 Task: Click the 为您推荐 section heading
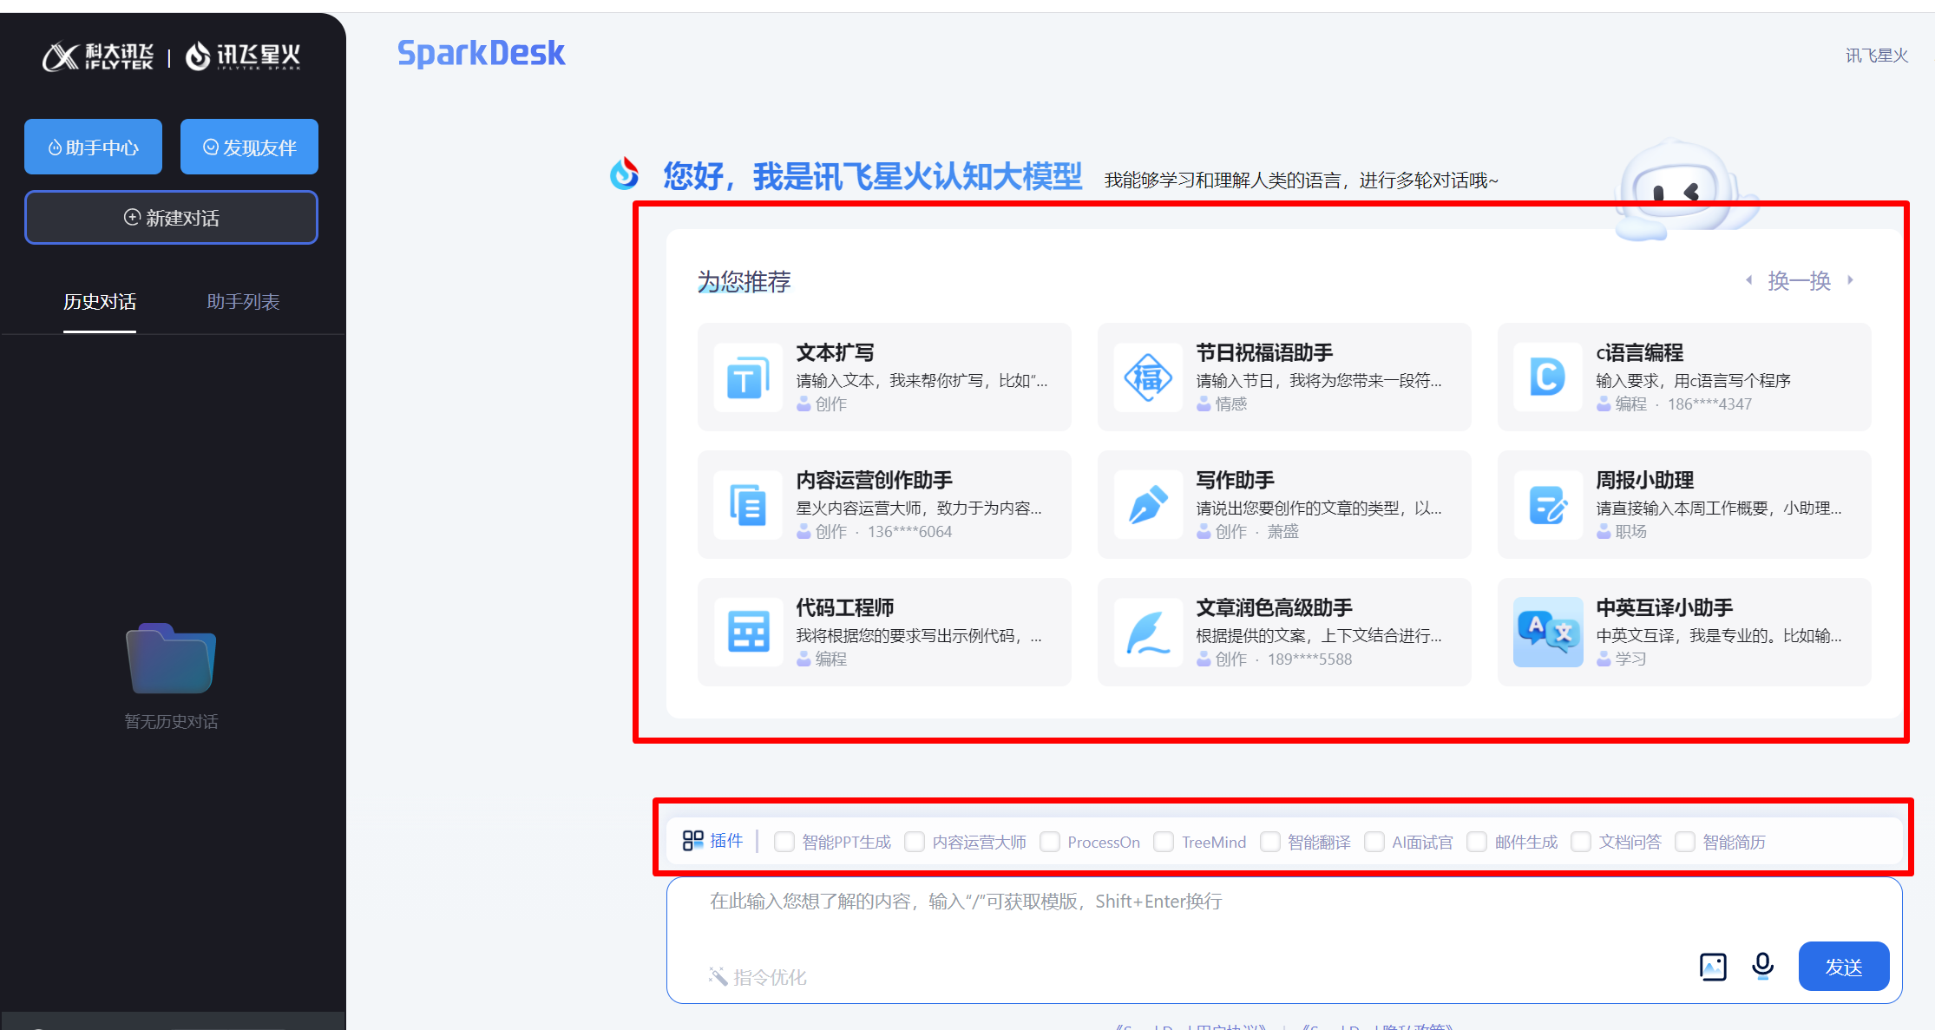pos(744,281)
